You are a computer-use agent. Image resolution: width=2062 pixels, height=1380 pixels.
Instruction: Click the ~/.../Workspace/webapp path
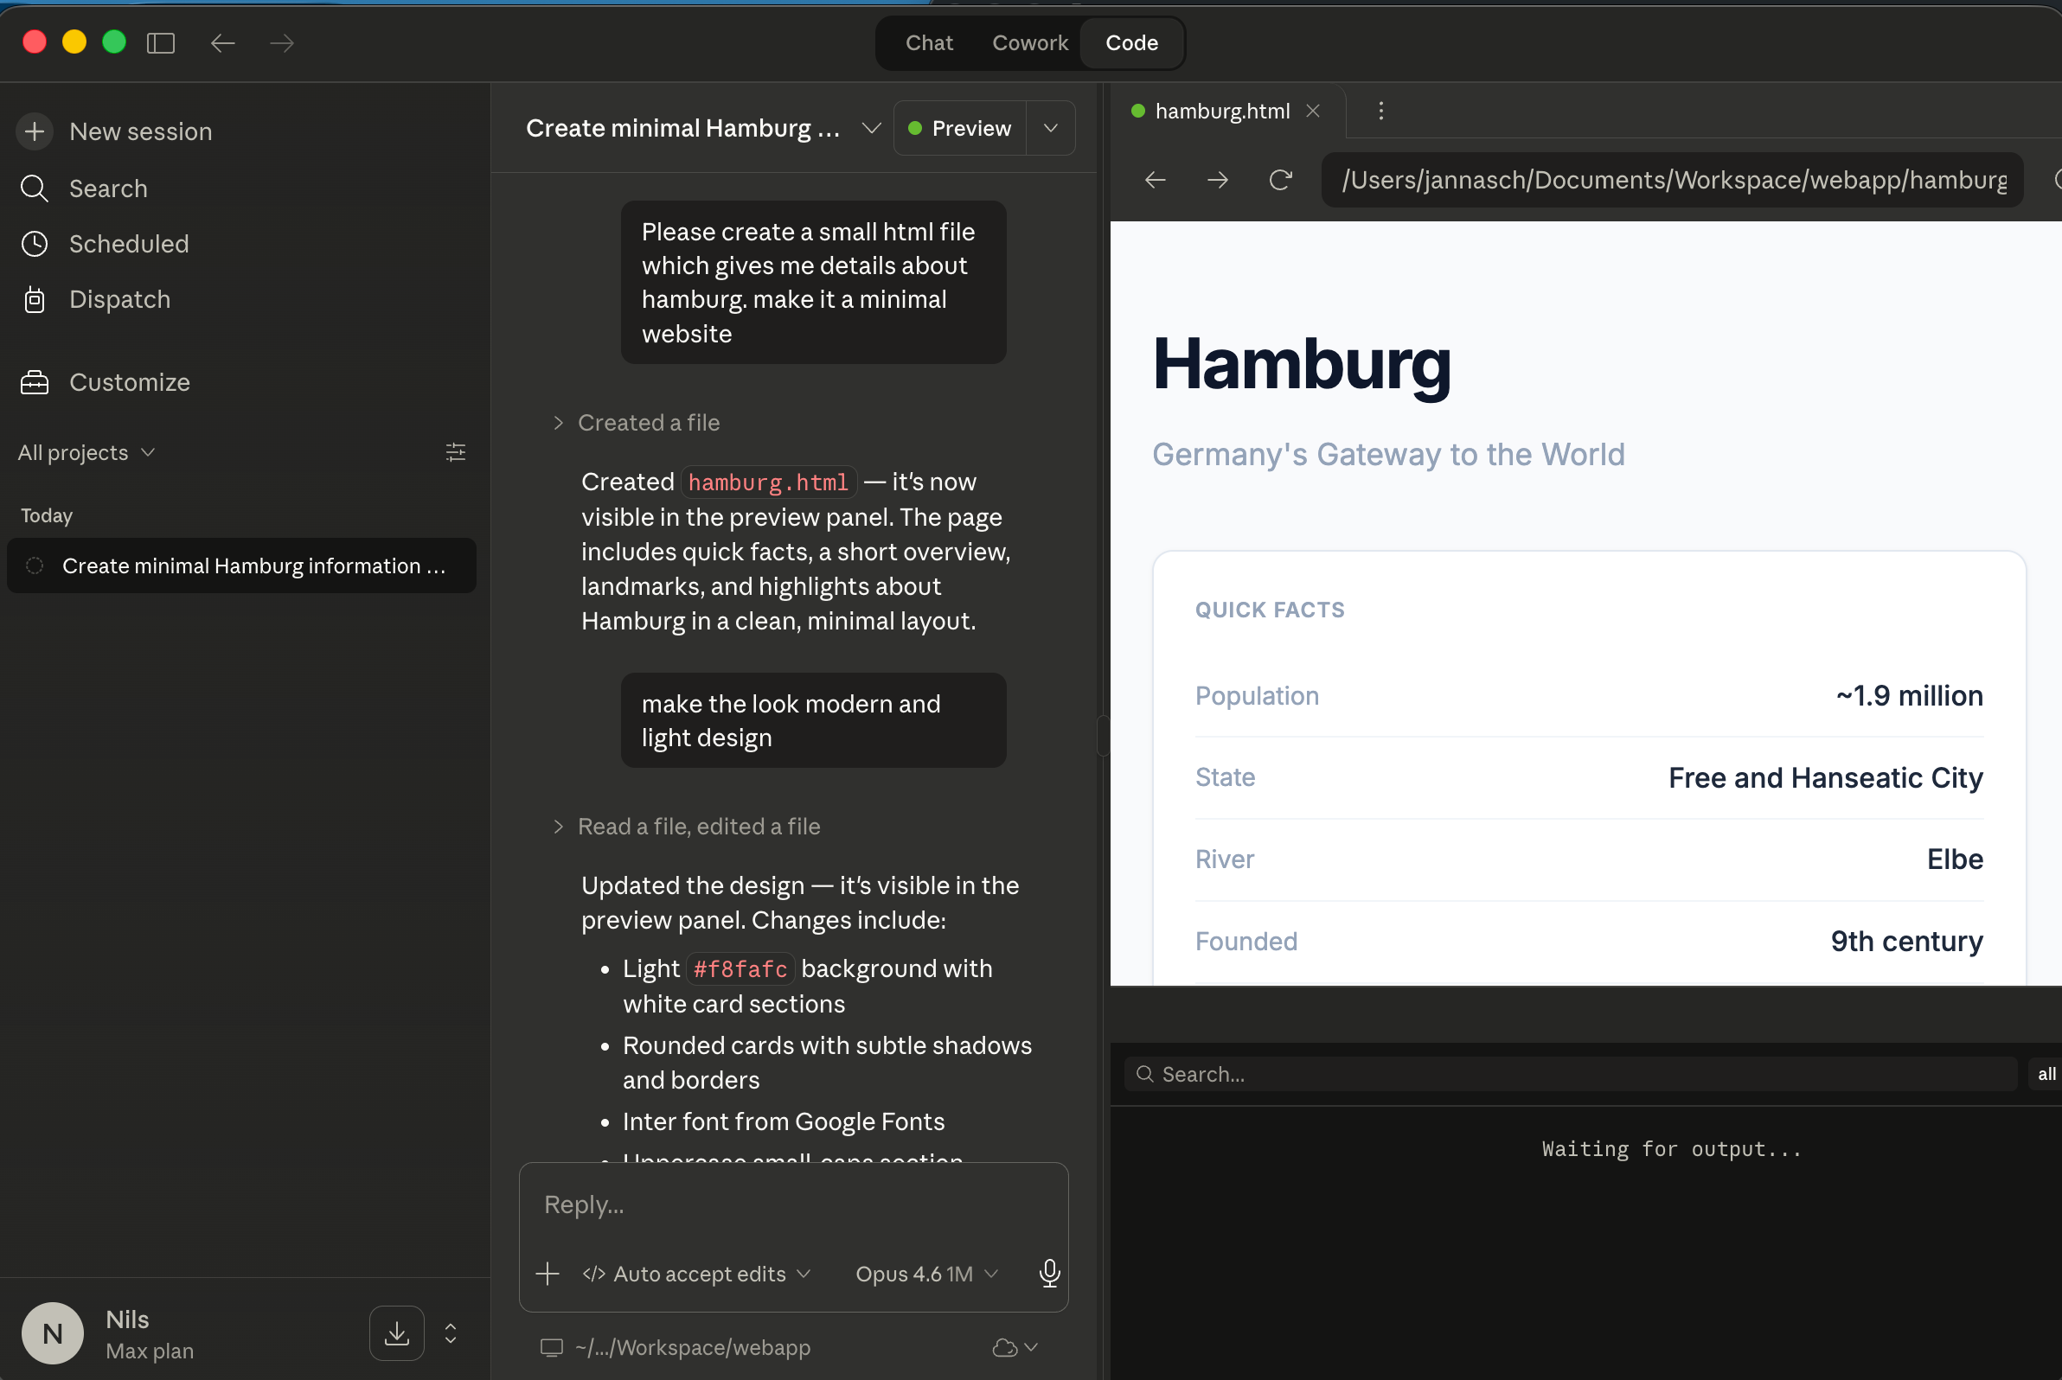tap(692, 1347)
